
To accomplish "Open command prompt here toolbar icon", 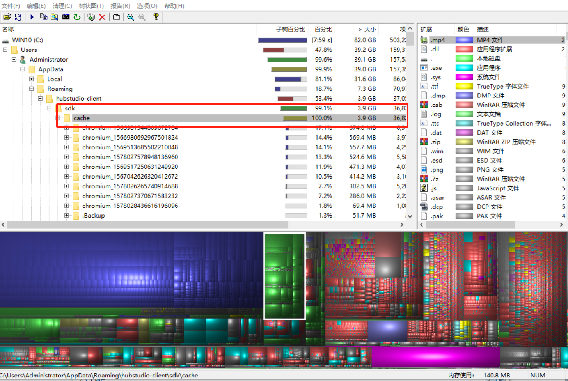I will [66, 17].
